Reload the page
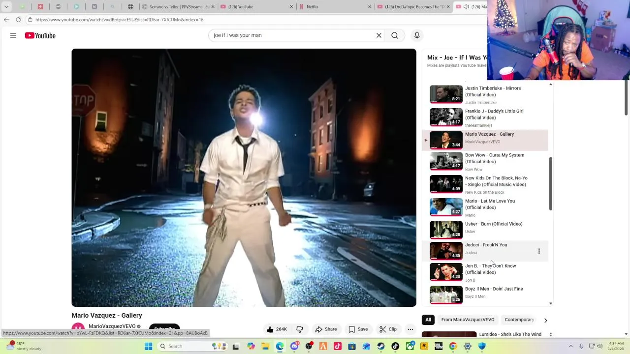This screenshot has width=630, height=354. [18, 20]
